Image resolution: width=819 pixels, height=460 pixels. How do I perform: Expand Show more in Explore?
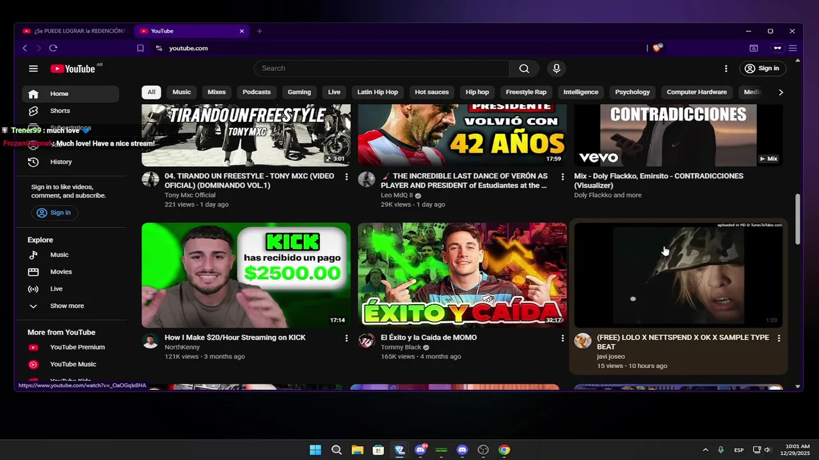(x=70, y=306)
